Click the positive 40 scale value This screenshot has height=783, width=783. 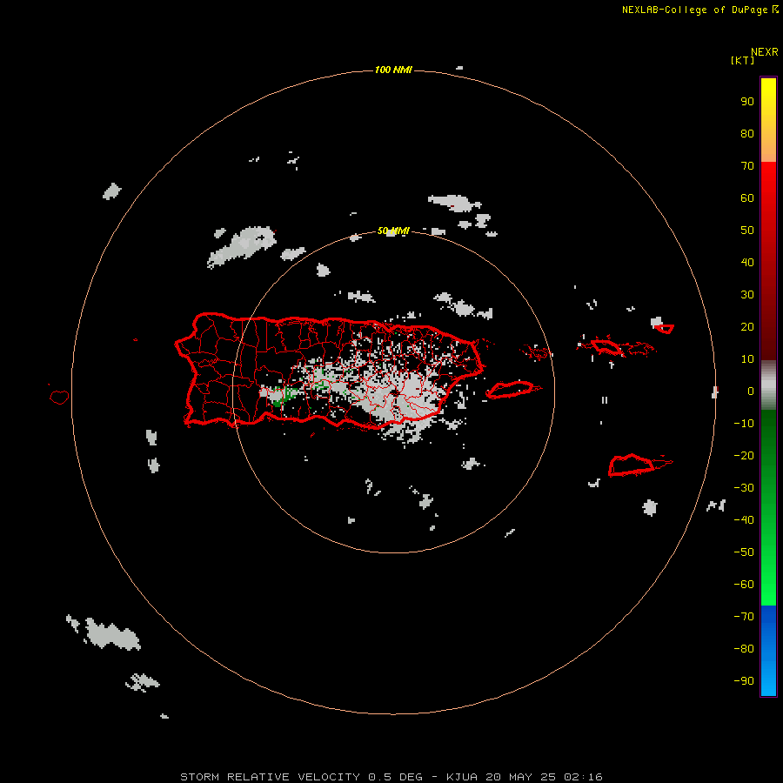747,263
